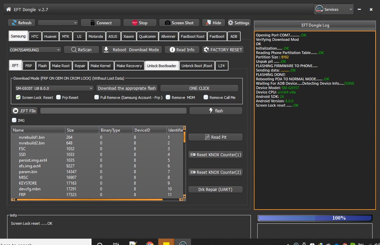
Task: Click the ONE CLICK button
Action: (199, 88)
